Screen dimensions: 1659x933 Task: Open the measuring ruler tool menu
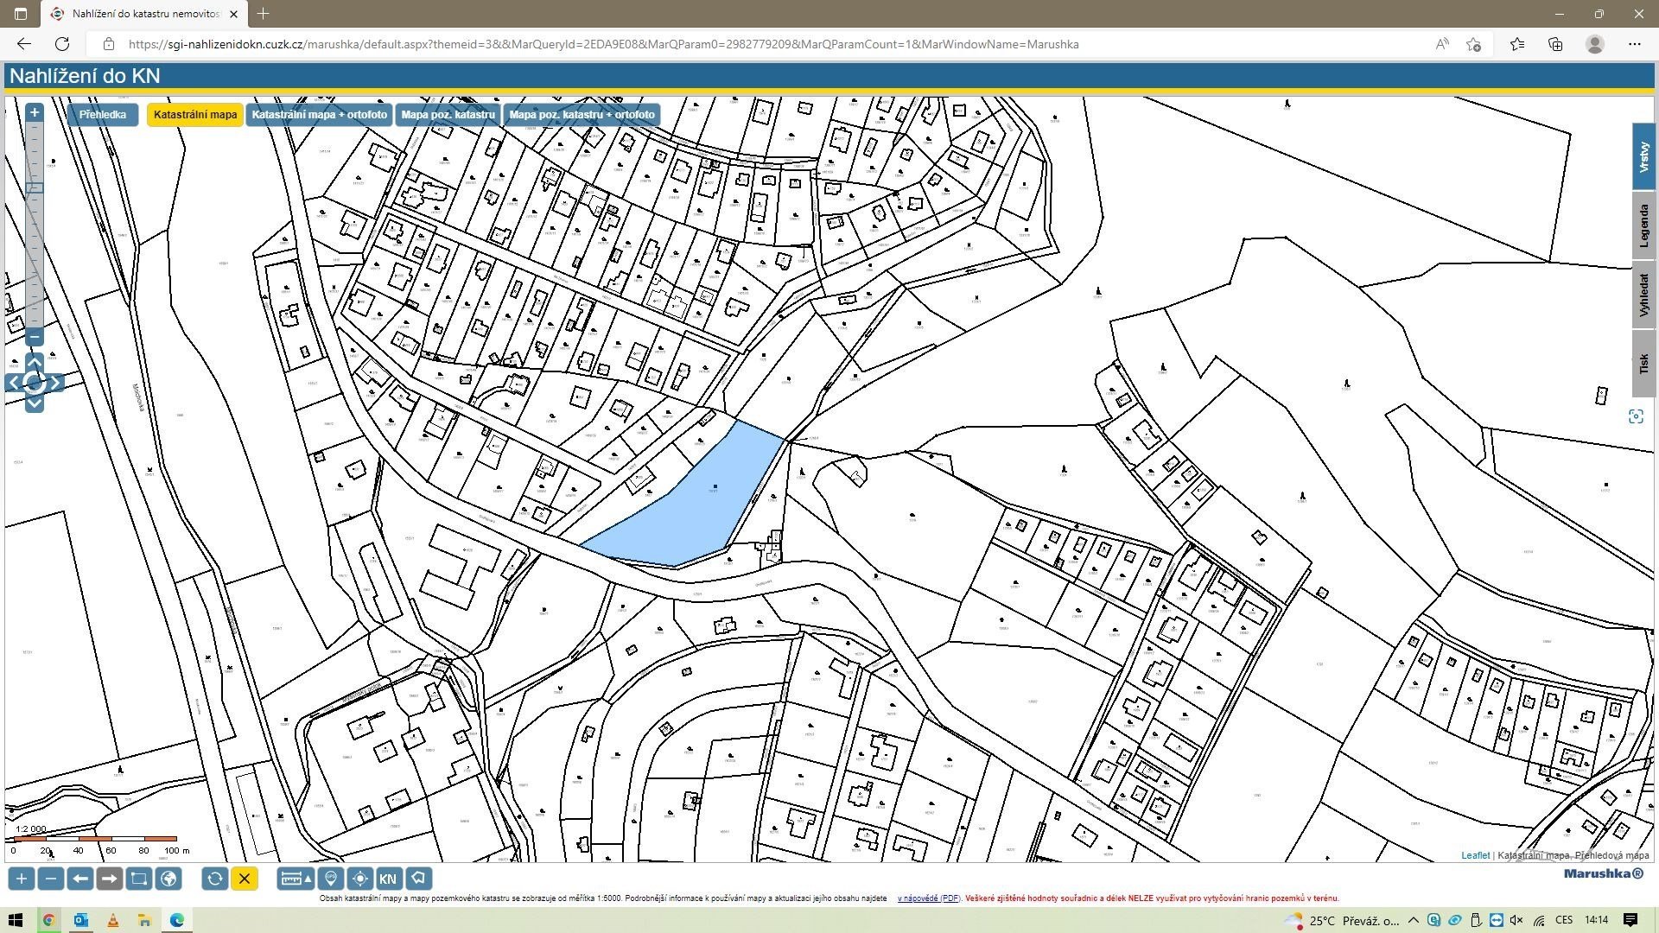point(296,879)
